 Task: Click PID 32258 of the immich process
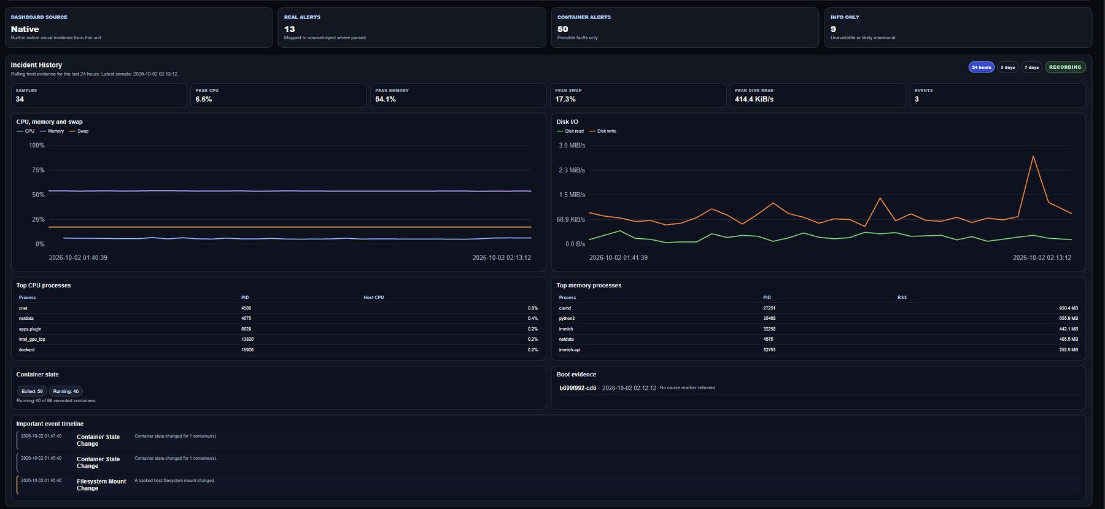point(769,329)
